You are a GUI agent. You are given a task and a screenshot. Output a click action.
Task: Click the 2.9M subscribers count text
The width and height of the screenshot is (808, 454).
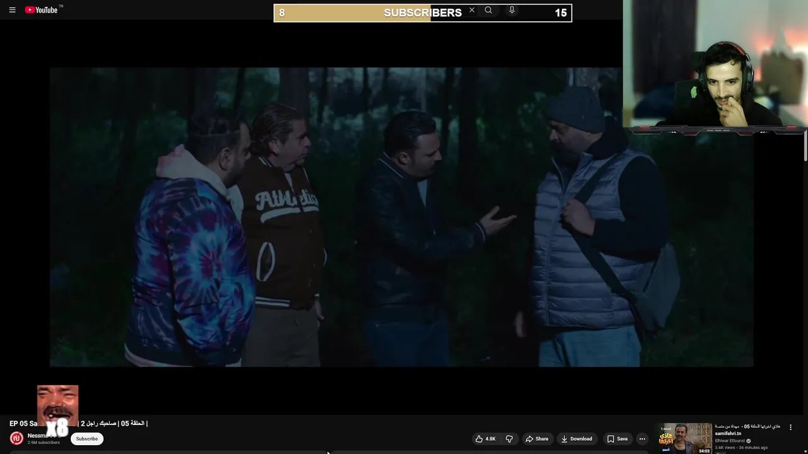click(x=44, y=443)
